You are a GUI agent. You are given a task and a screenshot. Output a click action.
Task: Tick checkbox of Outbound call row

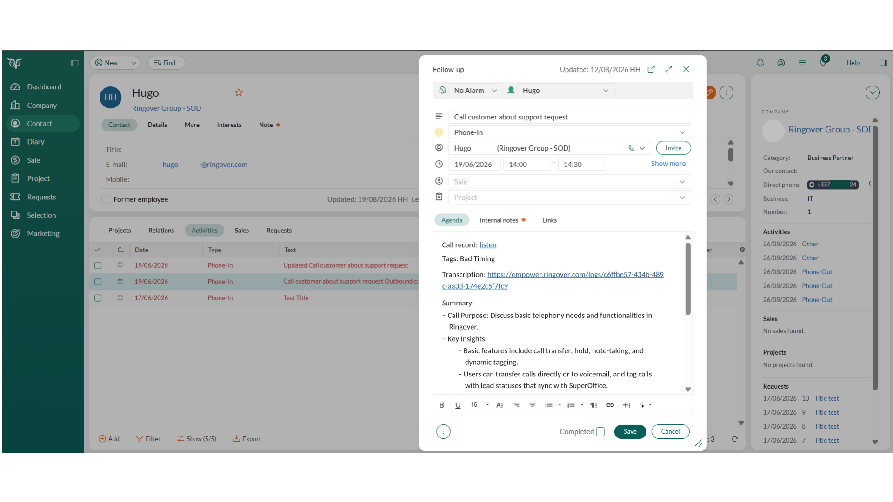pyautogui.click(x=98, y=282)
